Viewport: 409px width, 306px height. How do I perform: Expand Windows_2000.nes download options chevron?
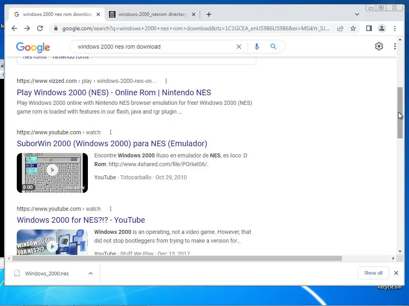tap(91, 273)
